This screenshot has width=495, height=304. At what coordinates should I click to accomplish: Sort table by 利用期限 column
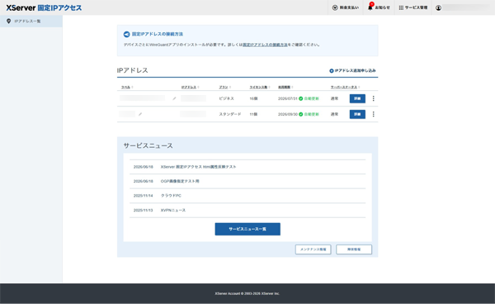tap(285, 88)
